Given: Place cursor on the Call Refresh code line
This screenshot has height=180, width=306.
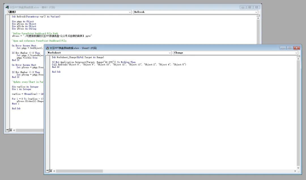Looking at the screenshot, I should click(x=119, y=65).
